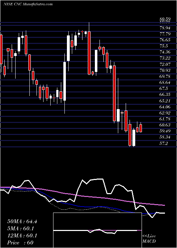Click the 76.65 price axis label
This screenshot has height=248, width=177.
(165, 40)
